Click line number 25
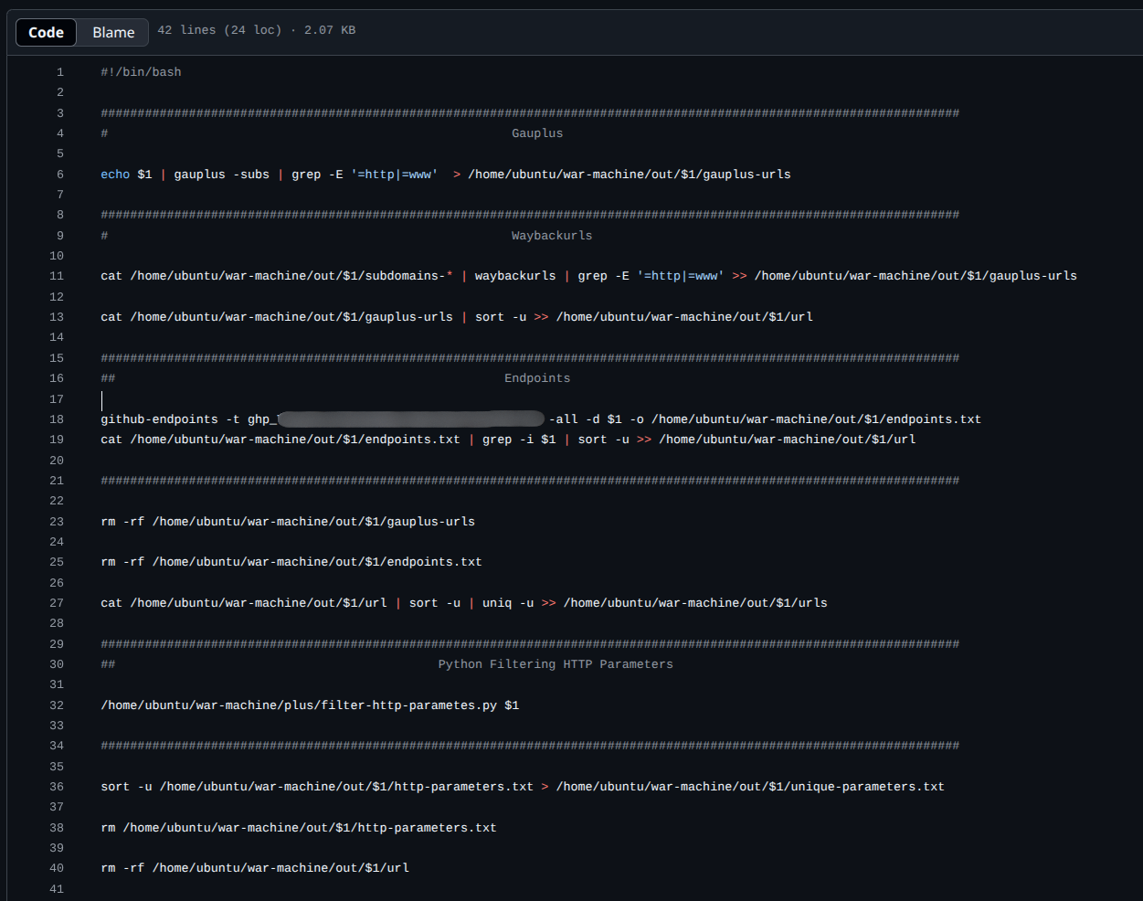 [57, 562]
